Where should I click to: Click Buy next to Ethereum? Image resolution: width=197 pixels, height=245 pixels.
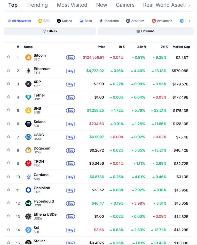[x=70, y=71]
